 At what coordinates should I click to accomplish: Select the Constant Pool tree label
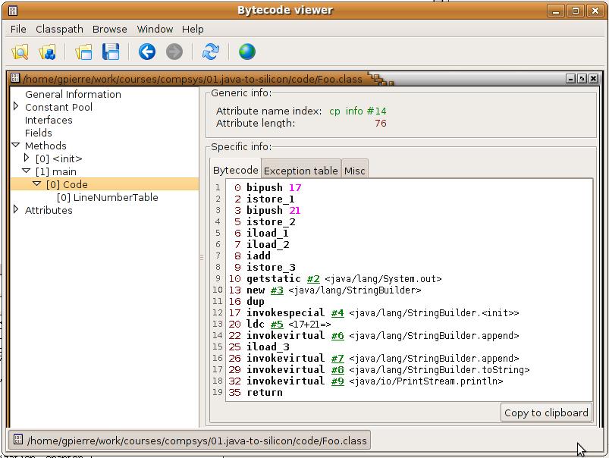tap(58, 107)
